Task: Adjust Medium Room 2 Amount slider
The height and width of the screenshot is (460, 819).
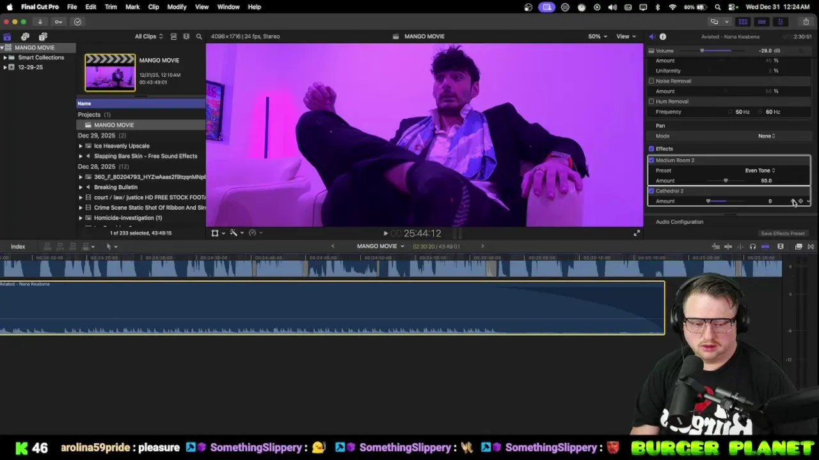Action: [726, 181]
